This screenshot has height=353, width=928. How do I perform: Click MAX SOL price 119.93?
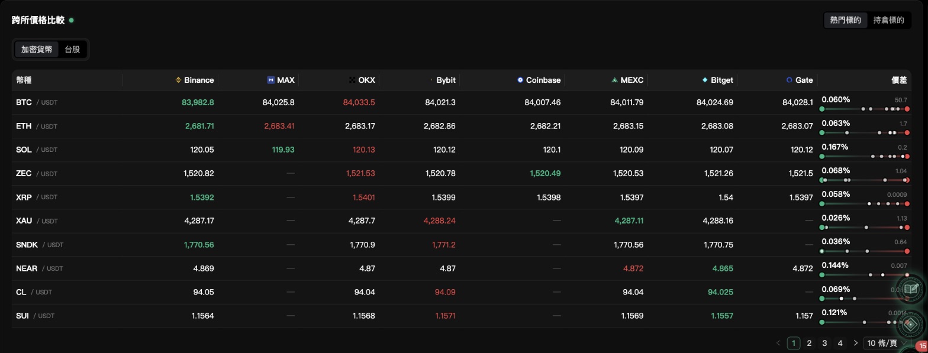click(283, 150)
